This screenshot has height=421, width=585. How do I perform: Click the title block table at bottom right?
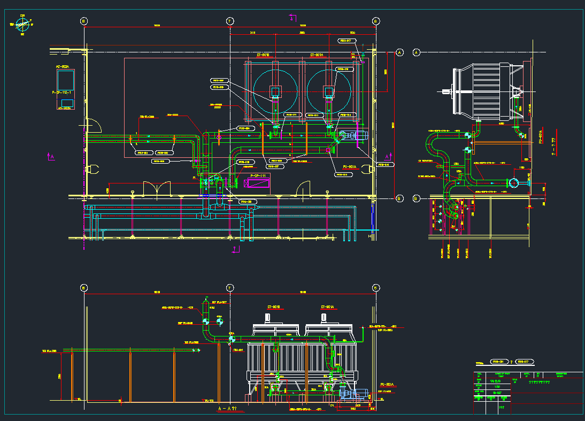(527, 392)
